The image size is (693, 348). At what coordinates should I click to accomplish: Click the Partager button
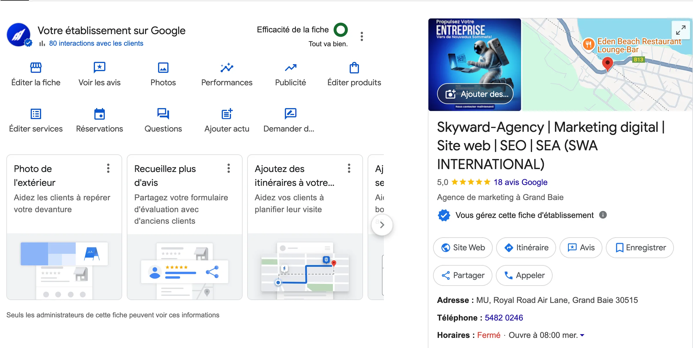pos(463,275)
